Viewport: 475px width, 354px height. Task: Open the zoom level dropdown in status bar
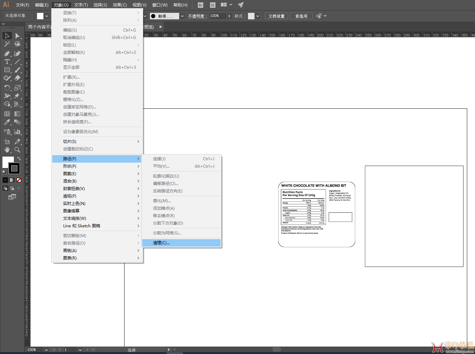[46, 350]
